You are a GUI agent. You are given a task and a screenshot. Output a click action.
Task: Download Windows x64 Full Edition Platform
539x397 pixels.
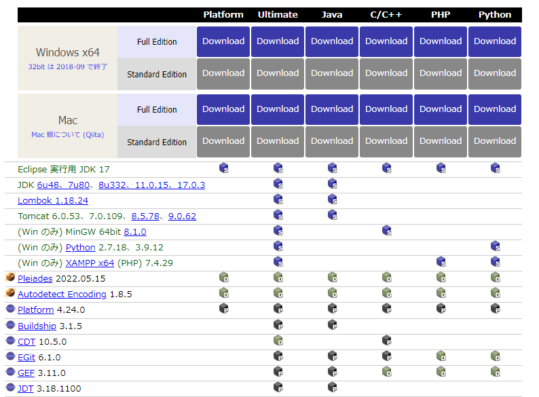(x=223, y=41)
